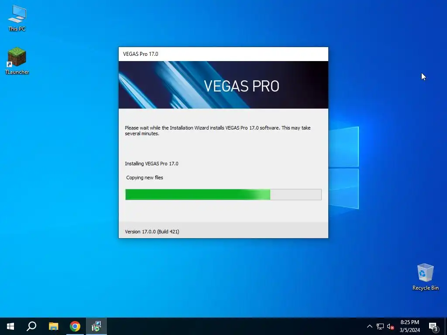Select VEGAS installer taskbar icon
This screenshot has width=447, height=335.
(x=96, y=326)
